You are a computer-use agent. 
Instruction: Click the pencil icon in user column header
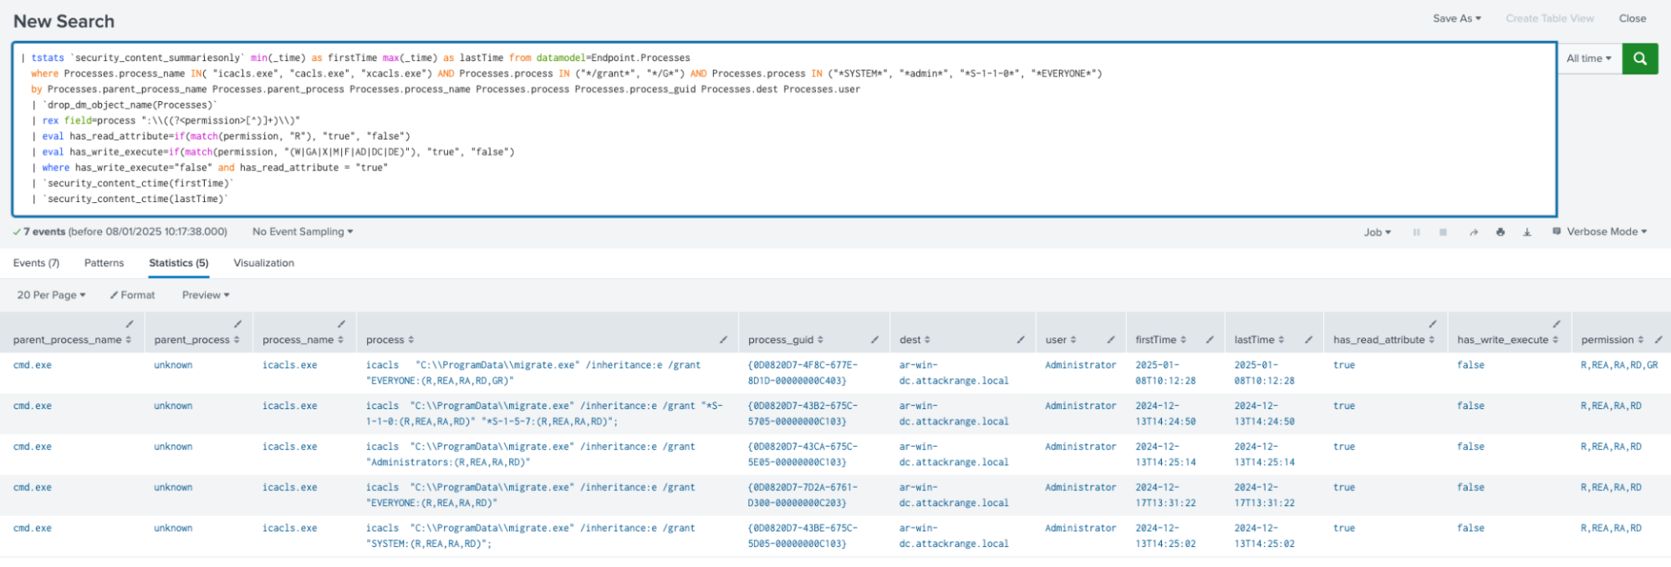1111,340
